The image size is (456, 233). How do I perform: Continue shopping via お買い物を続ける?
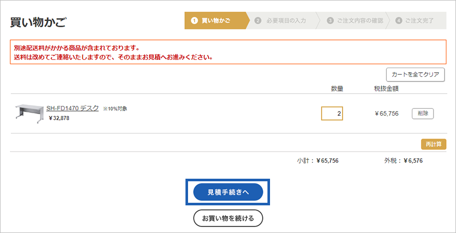228,219
